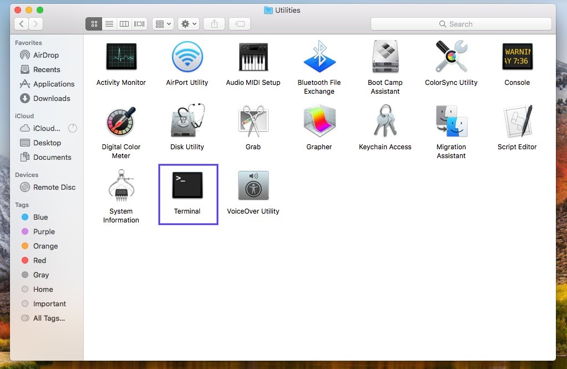Screen dimensions: 567x369
Task: Select Applications in the sidebar
Action: (52, 84)
